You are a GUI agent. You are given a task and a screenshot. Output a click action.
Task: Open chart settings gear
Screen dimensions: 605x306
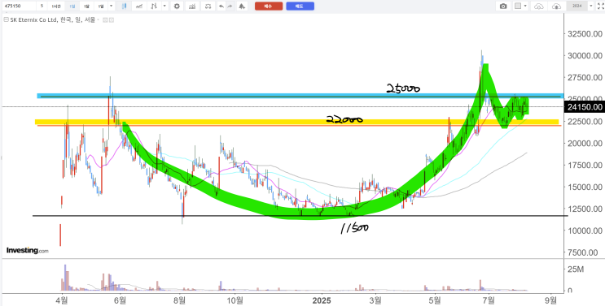pos(177,6)
